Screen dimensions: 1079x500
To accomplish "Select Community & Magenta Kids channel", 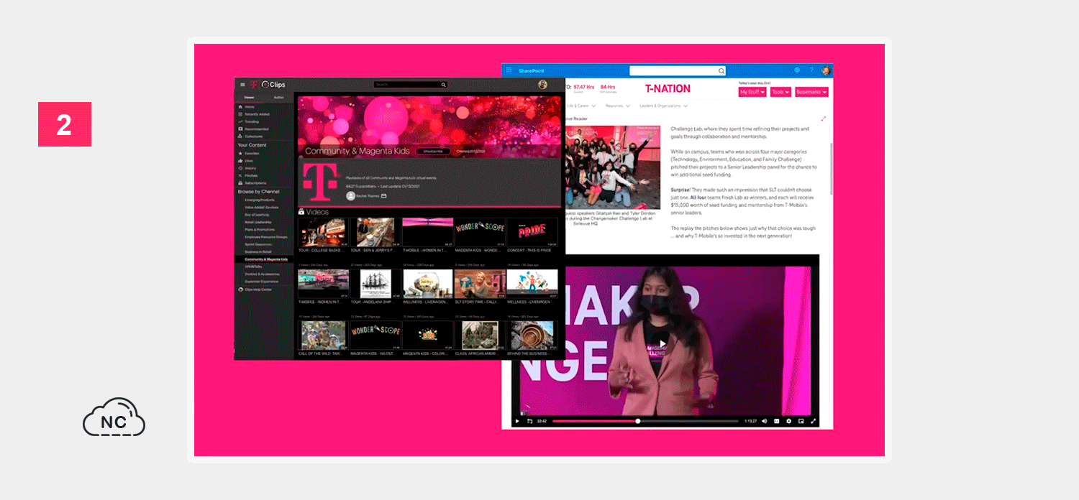I will pyautogui.click(x=265, y=259).
